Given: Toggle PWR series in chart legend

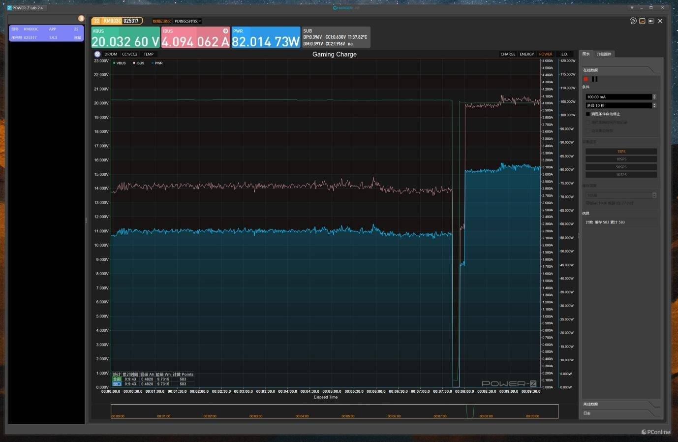Looking at the screenshot, I should point(157,63).
